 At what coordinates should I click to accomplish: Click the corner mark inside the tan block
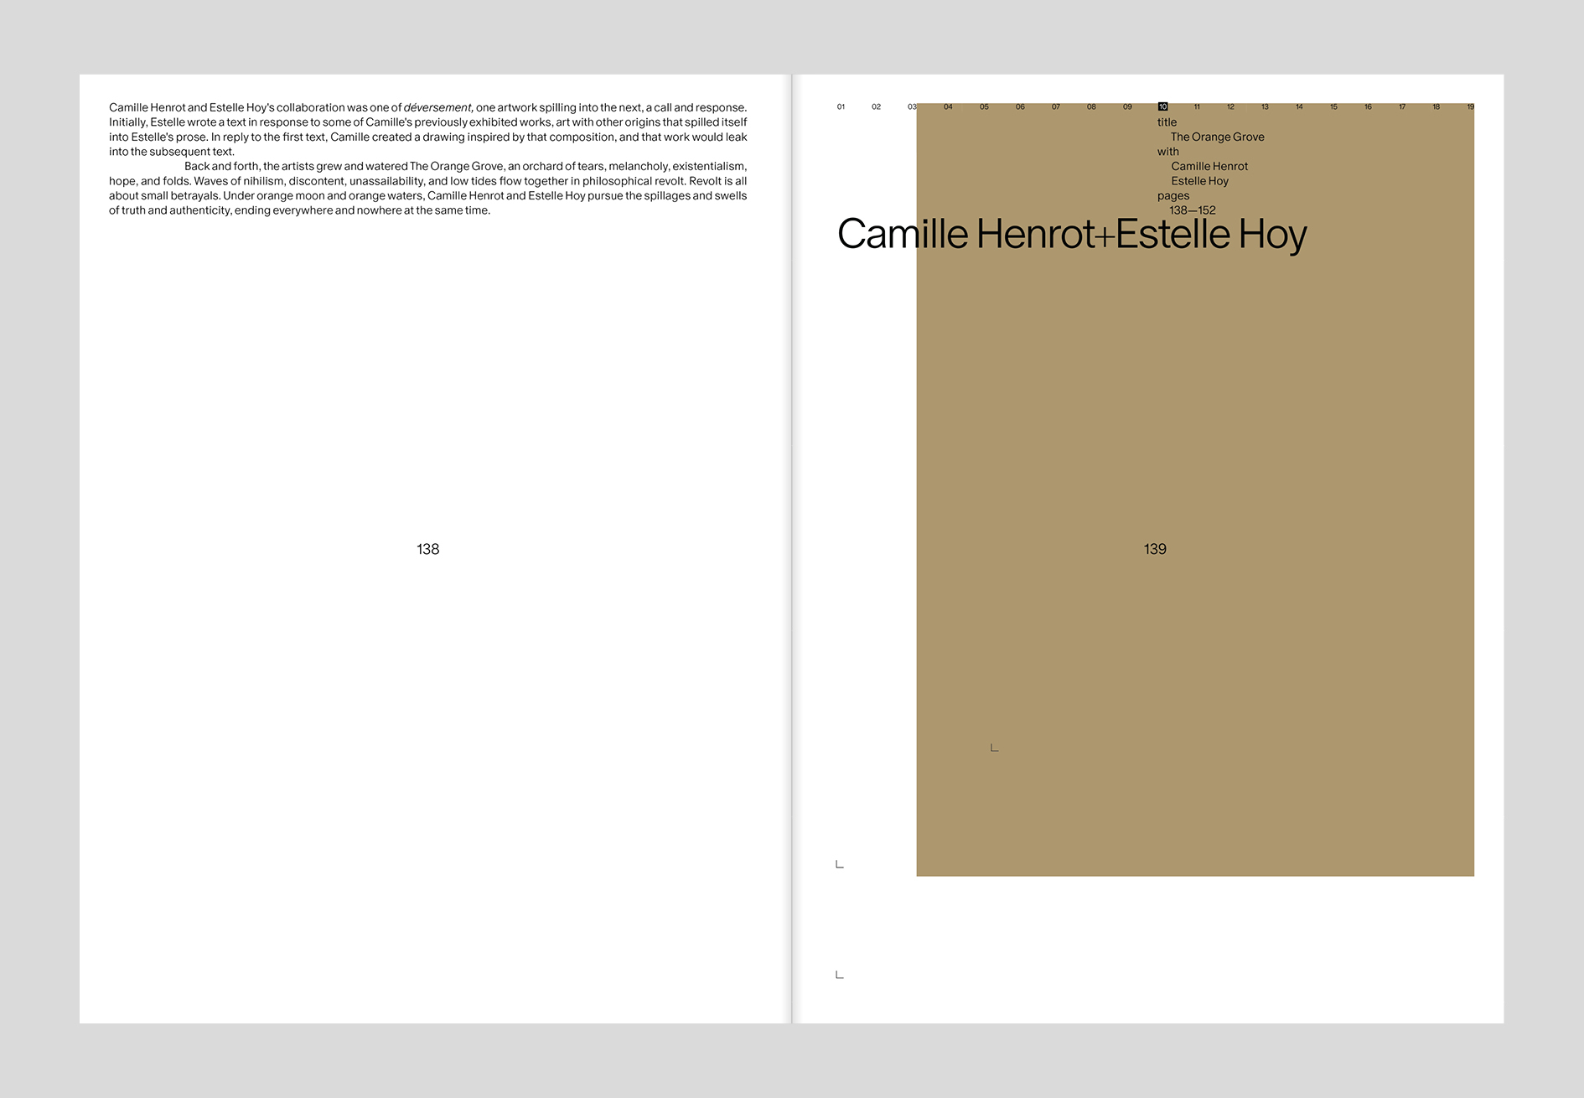(x=994, y=748)
